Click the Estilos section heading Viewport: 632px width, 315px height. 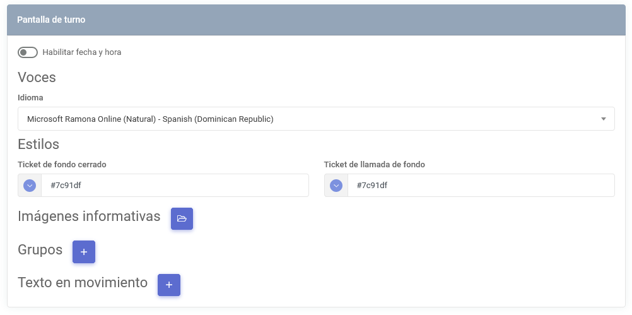pyautogui.click(x=38, y=144)
